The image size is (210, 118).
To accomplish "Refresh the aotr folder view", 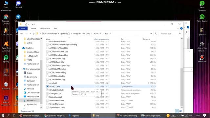I will [x=156, y=33].
